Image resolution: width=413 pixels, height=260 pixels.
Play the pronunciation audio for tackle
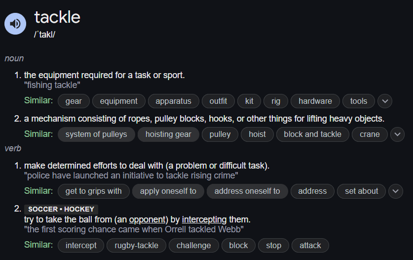(x=15, y=24)
